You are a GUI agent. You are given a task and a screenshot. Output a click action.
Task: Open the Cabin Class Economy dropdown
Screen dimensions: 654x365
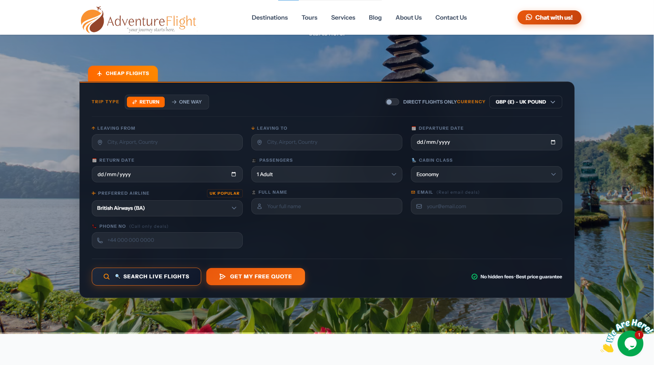pos(486,174)
